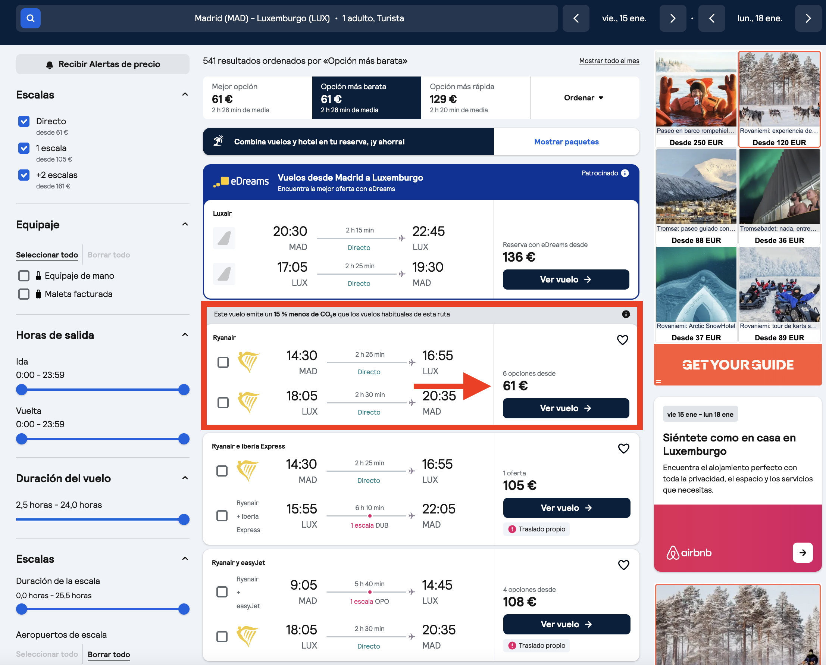
Task: Uncheck the 1 escala checkbox
Action: (x=24, y=148)
